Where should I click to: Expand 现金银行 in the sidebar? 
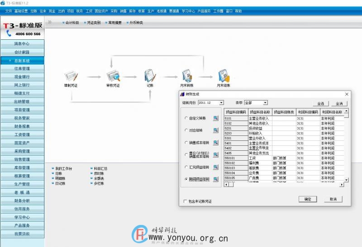(22, 77)
